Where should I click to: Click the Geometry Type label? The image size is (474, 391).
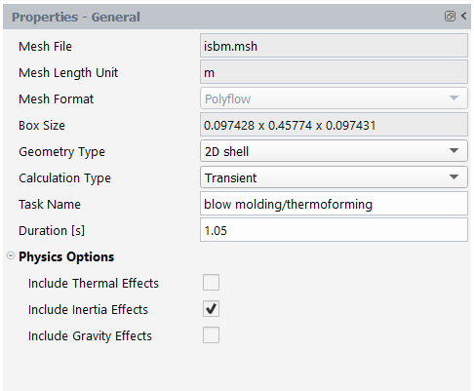point(61,152)
